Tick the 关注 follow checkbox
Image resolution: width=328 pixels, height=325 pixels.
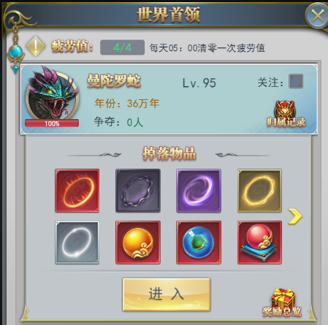tap(296, 81)
